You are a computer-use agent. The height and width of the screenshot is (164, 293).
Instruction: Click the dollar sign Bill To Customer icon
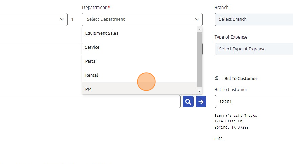click(x=217, y=78)
